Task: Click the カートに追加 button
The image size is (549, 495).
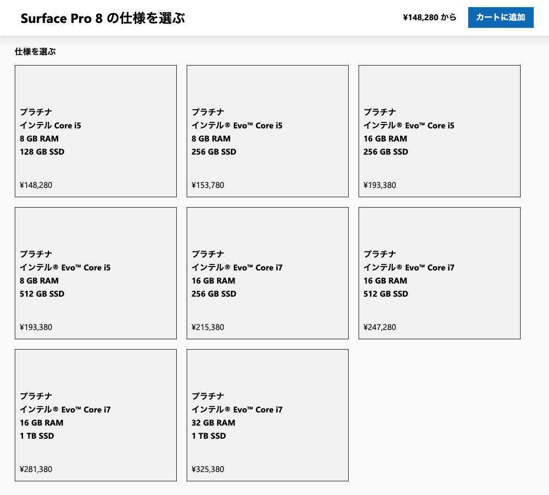Action: pyautogui.click(x=500, y=17)
